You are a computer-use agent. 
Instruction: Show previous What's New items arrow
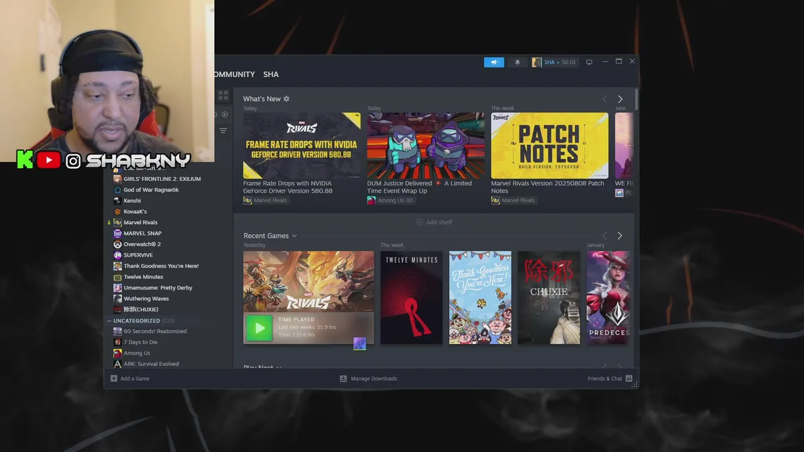point(605,99)
